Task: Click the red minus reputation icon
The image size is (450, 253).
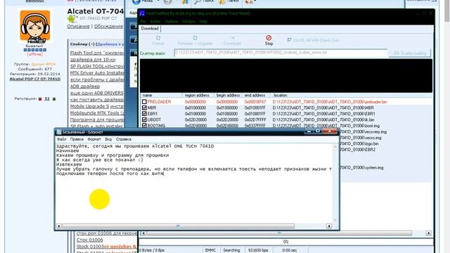Action: [40, 99]
